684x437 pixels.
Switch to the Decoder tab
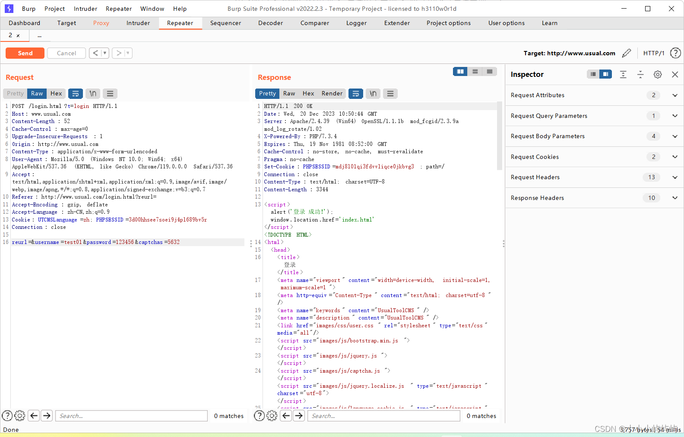pyautogui.click(x=271, y=23)
